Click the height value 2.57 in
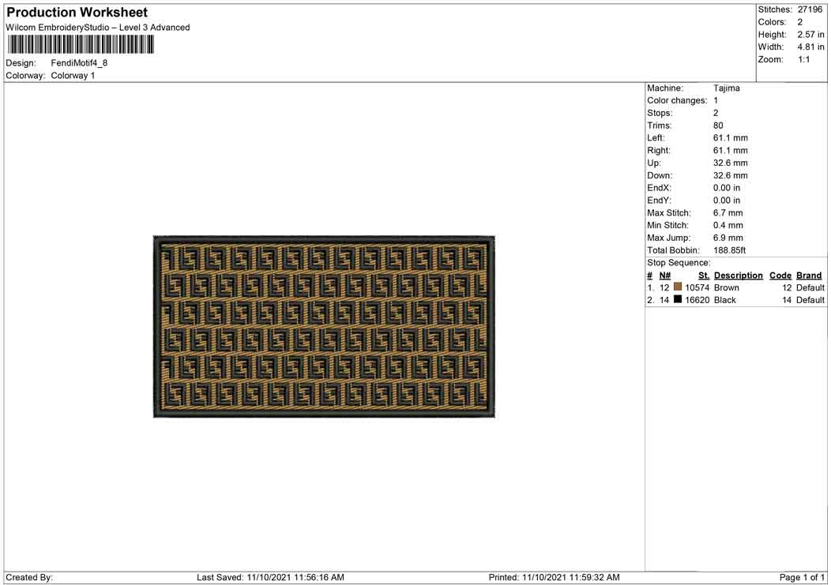Viewport: 831px width, 585px height. tap(811, 35)
